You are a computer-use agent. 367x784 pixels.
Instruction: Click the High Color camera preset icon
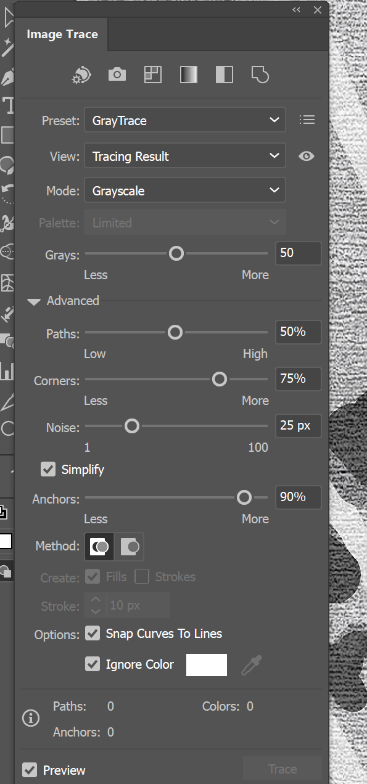tap(117, 74)
